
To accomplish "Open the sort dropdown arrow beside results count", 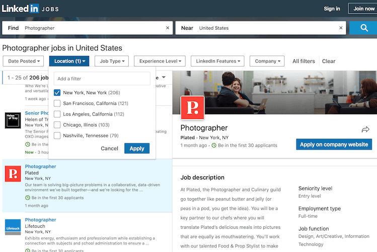I will (x=164, y=77).
